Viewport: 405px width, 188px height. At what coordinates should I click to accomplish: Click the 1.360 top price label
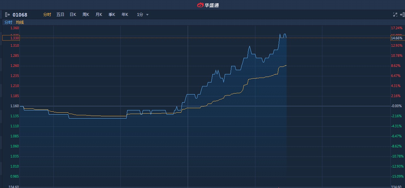[x=15, y=28]
